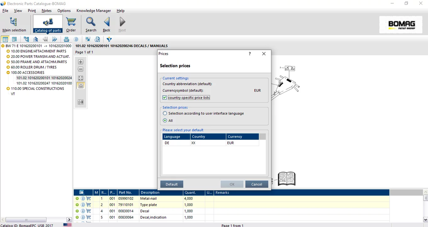The image size is (428, 227).
Task: Zoom in on the drawing with plus icon
Action: point(81,62)
